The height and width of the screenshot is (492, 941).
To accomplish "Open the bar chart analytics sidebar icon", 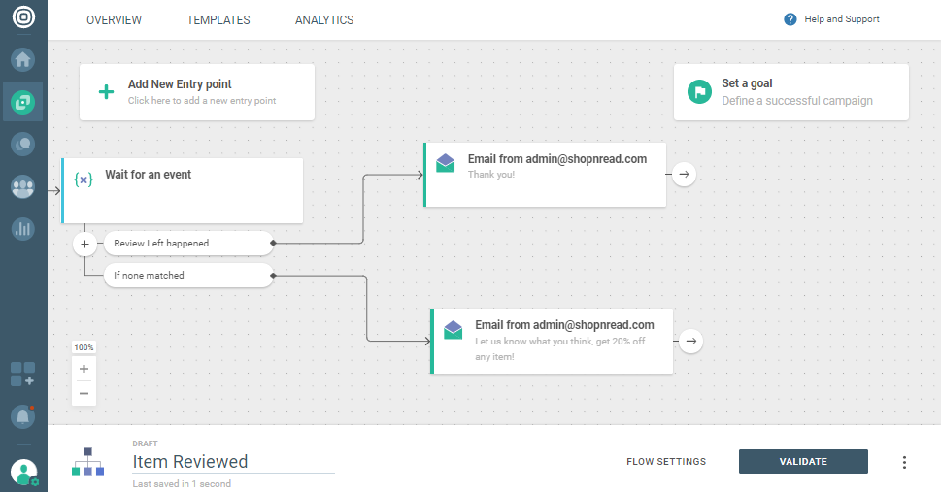I will pos(23,229).
